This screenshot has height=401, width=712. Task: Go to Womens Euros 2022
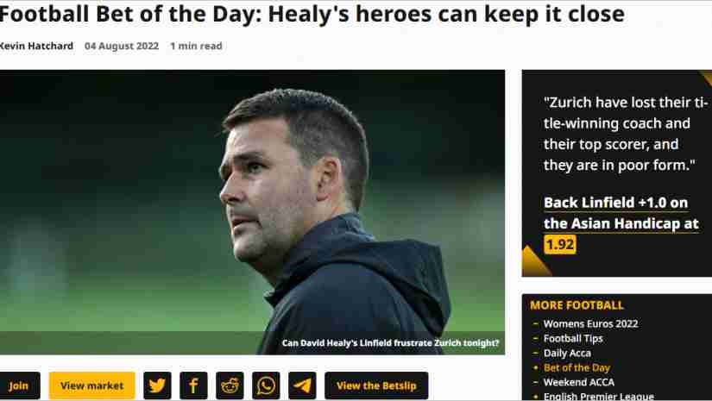(590, 324)
